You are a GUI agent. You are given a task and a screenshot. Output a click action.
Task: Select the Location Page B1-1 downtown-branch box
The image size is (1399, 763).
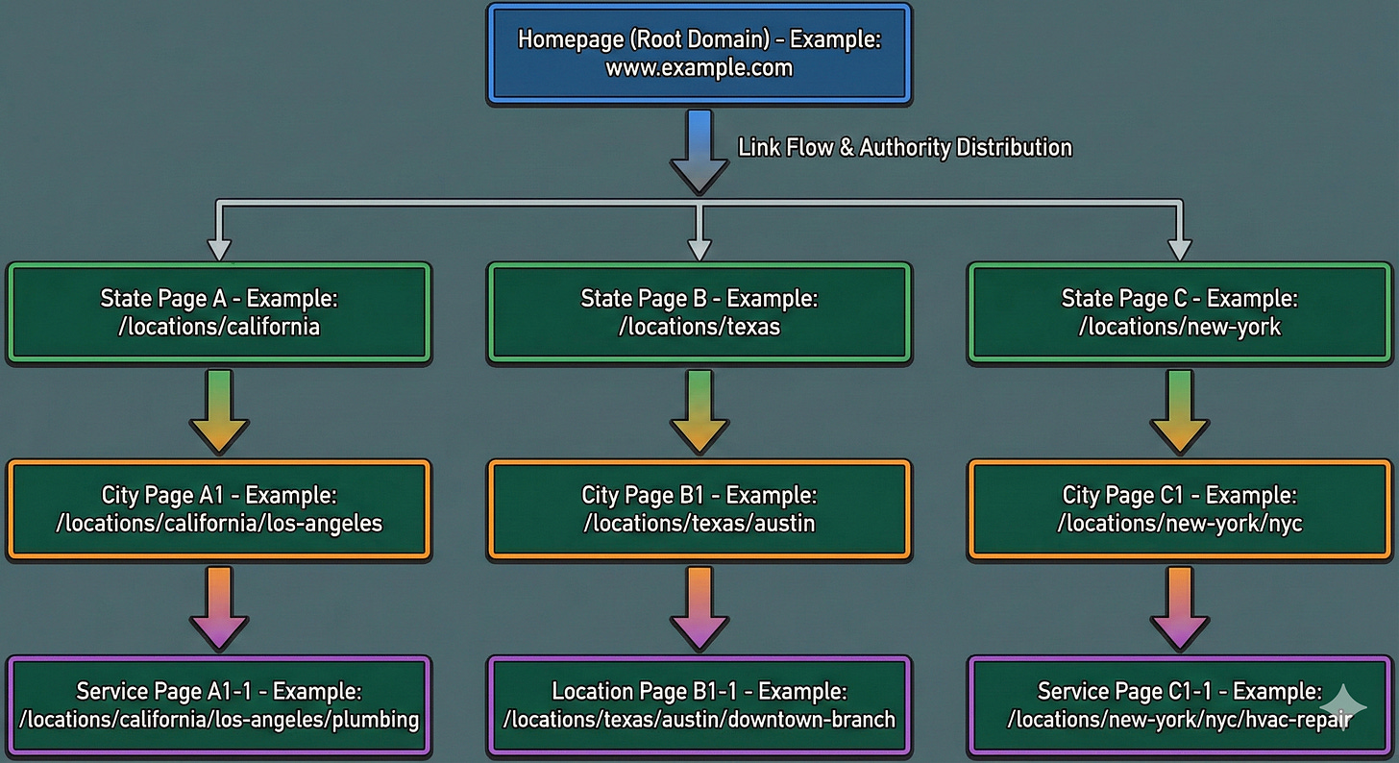(699, 706)
